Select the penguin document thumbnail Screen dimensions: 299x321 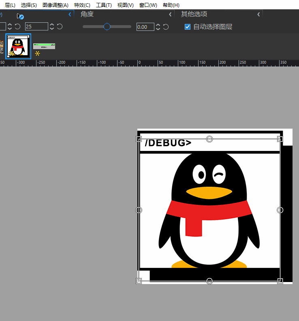[18, 46]
